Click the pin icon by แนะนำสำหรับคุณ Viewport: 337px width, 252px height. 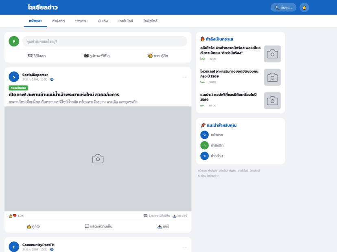point(203,125)
